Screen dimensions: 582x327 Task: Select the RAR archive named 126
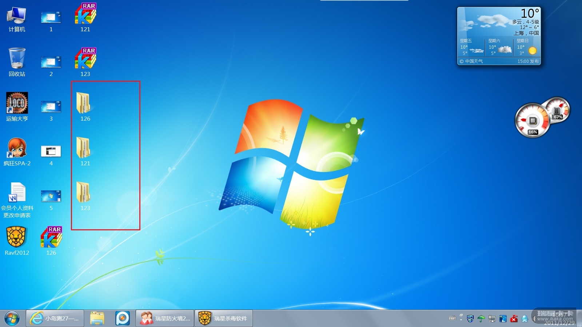[x=51, y=241]
